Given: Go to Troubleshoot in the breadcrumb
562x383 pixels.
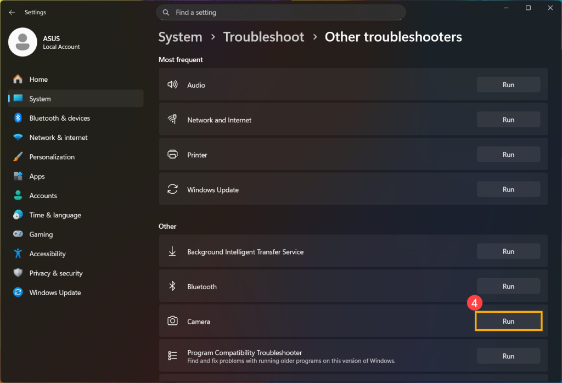Looking at the screenshot, I should pos(263,37).
